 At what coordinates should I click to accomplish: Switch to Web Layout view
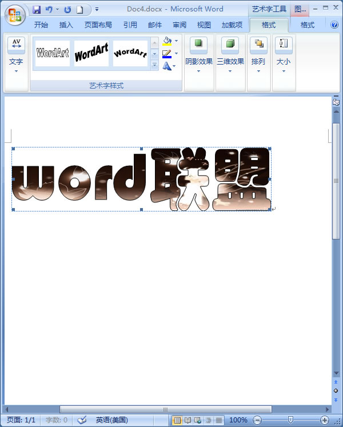(x=198, y=420)
